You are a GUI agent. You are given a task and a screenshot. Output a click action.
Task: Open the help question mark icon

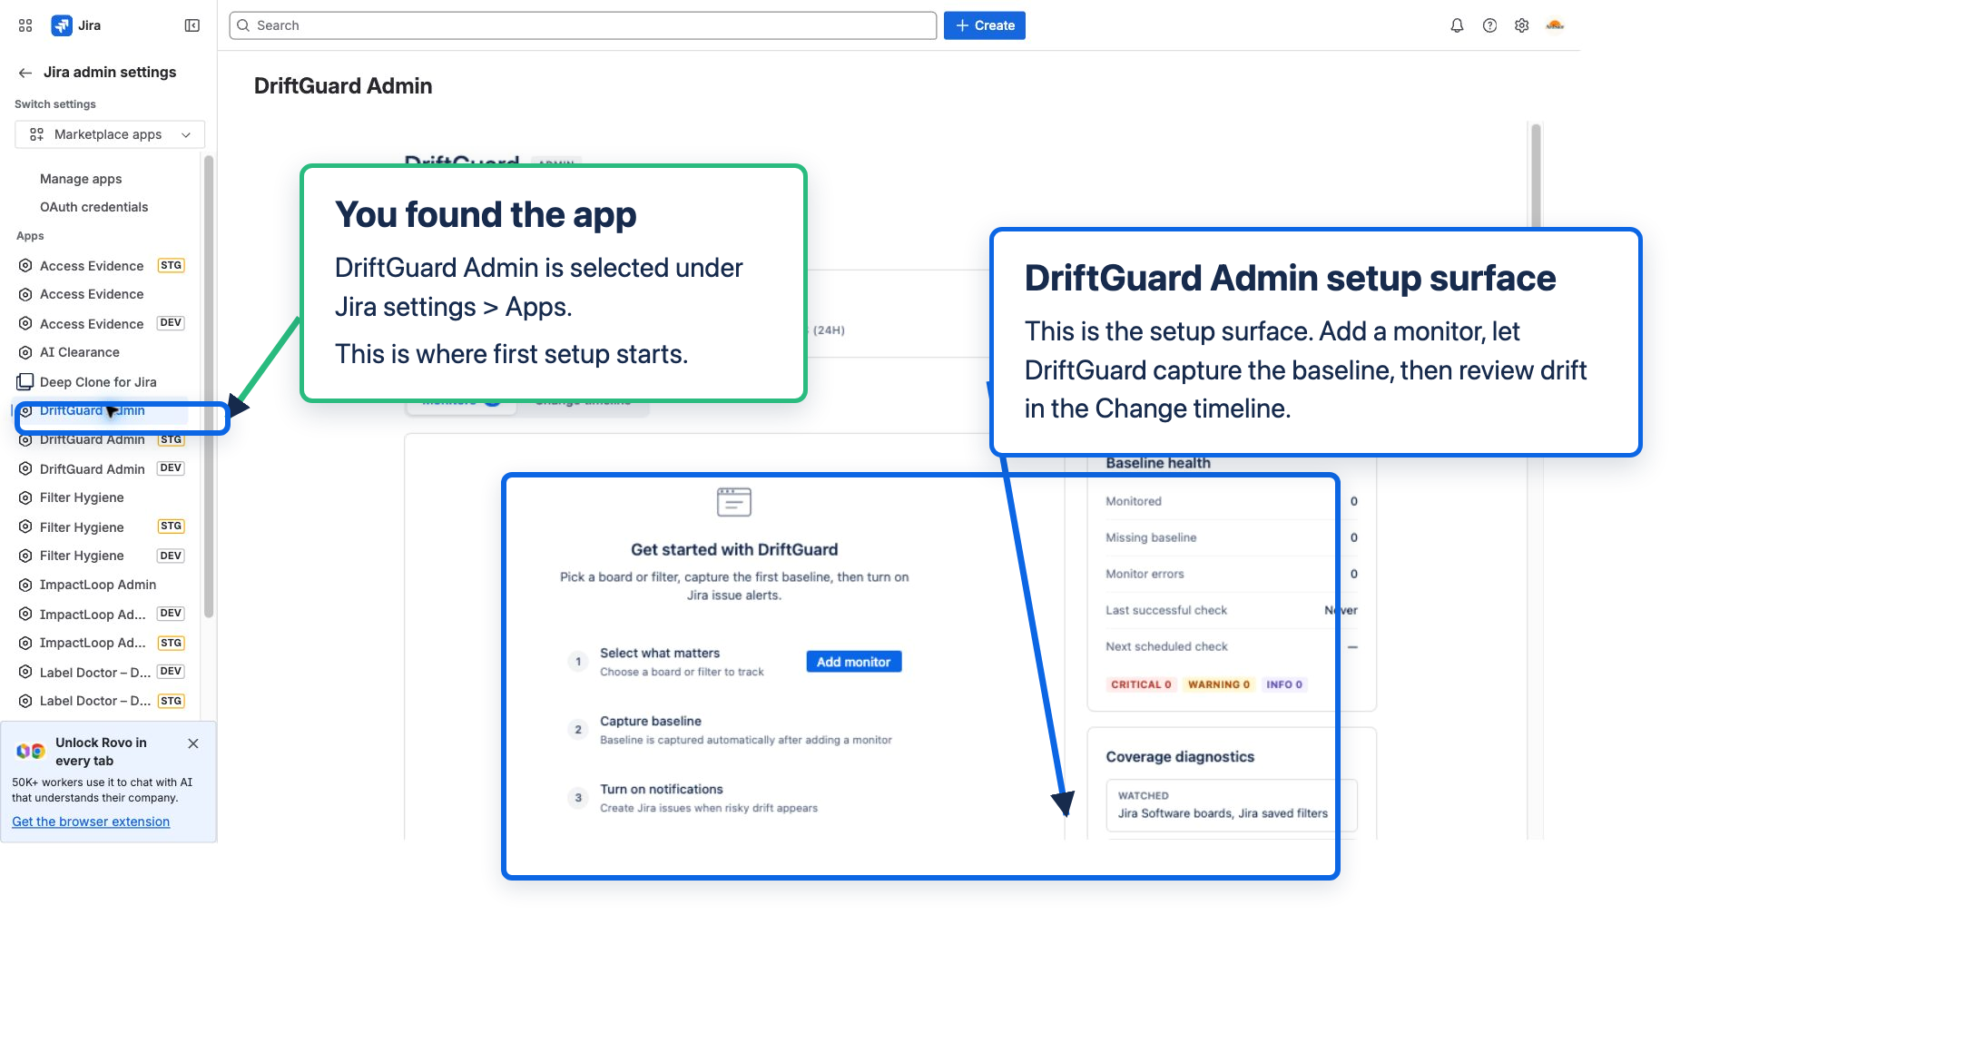1489,25
